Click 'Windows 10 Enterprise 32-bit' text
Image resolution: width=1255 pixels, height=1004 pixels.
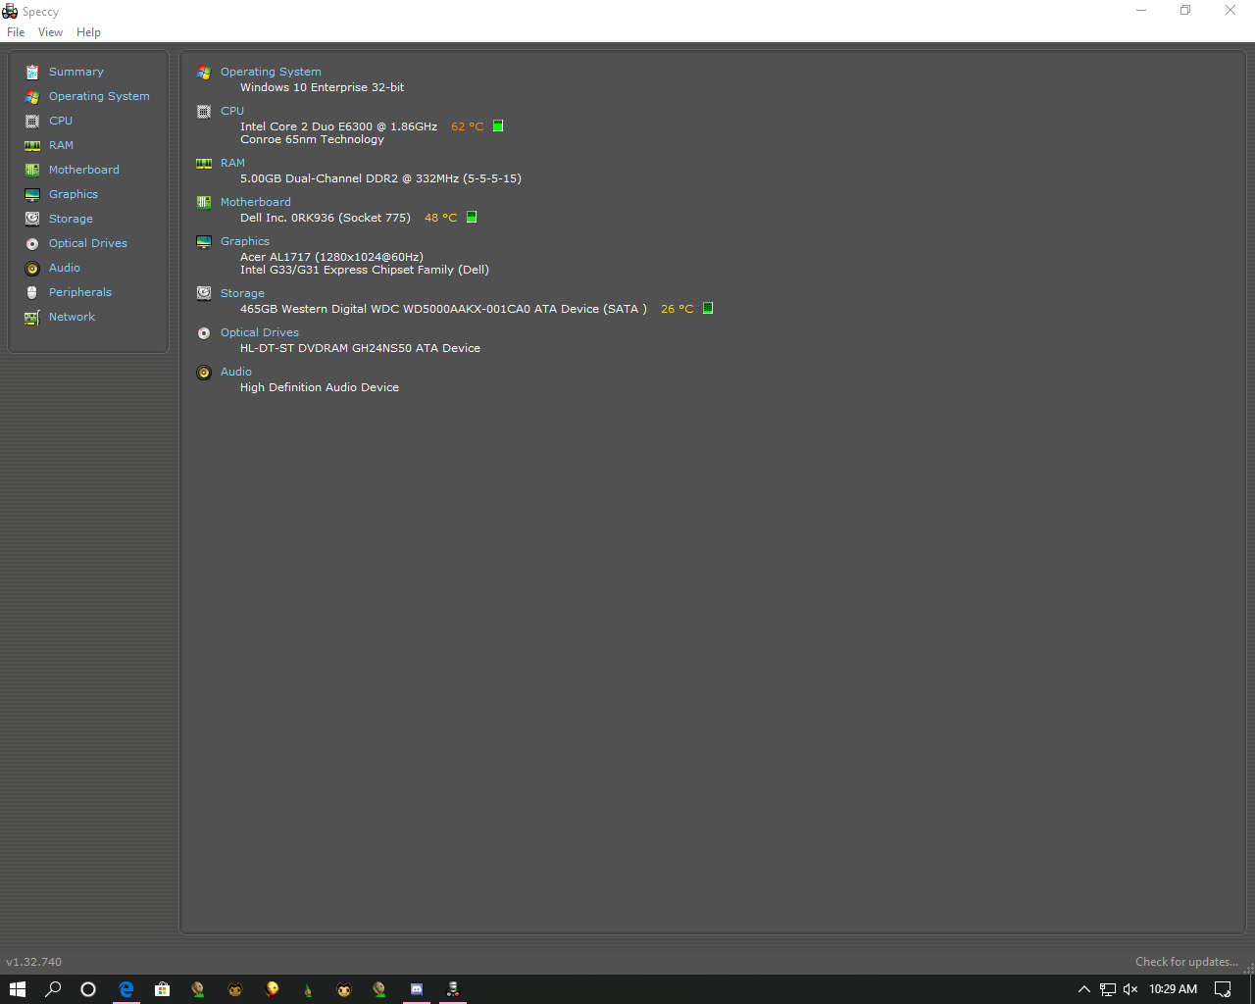pos(322,87)
